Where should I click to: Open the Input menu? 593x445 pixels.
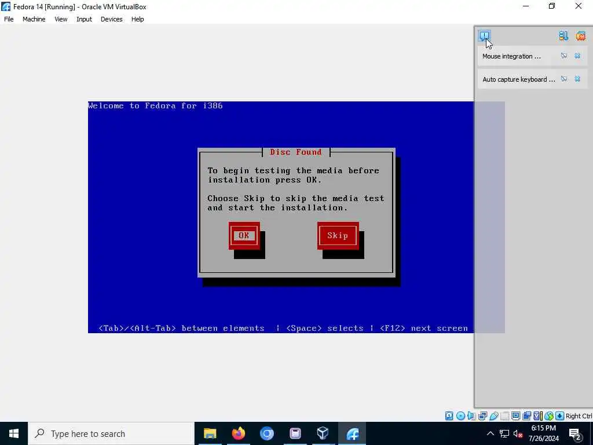coord(84,19)
